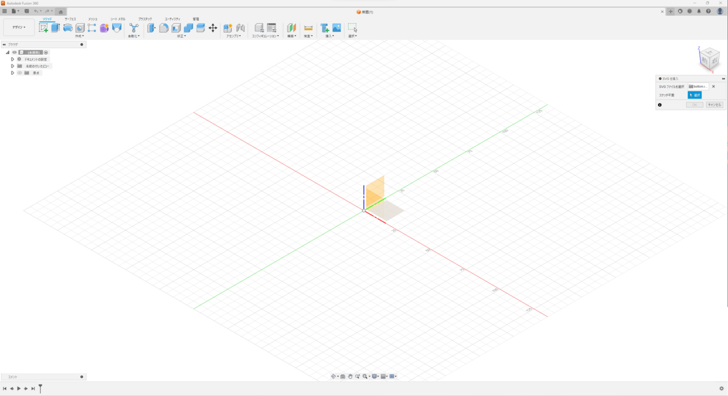Click the ViewCube orientation widget
Screen dimensions: 728x396
709,59
